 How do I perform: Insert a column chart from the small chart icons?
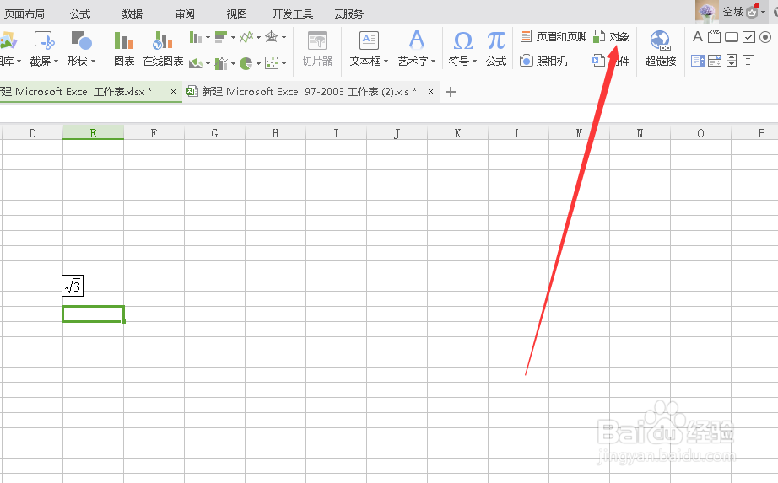(x=196, y=37)
